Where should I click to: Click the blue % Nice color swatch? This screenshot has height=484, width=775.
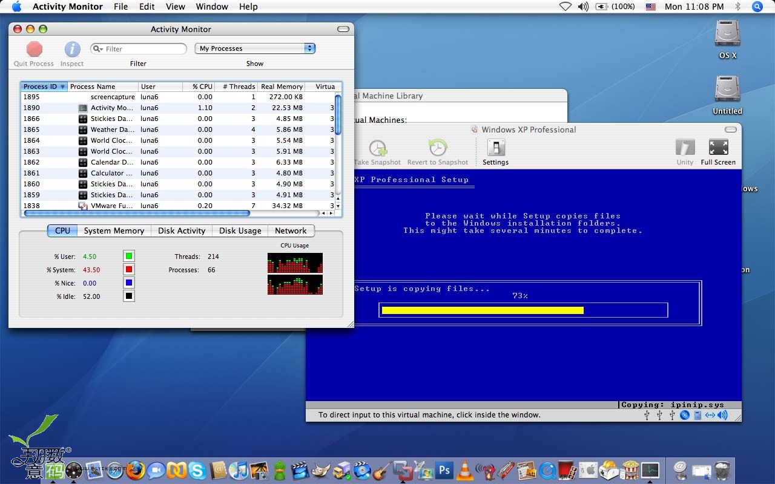[128, 283]
